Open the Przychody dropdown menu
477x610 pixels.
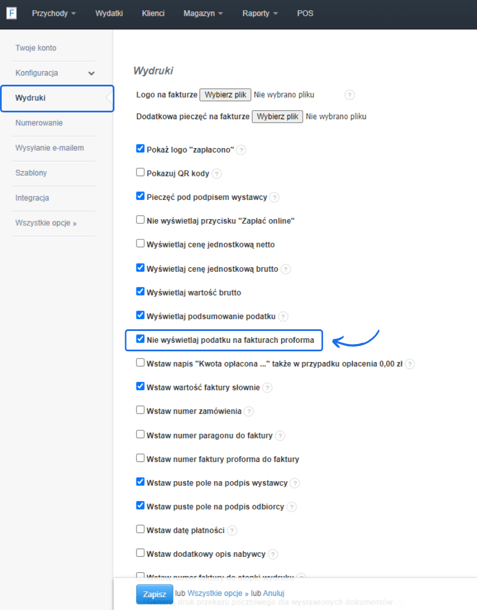click(x=54, y=14)
